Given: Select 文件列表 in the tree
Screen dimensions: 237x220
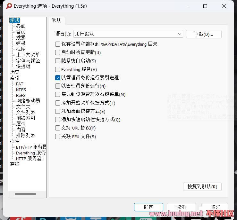Looking at the screenshot, I should click(26, 112).
